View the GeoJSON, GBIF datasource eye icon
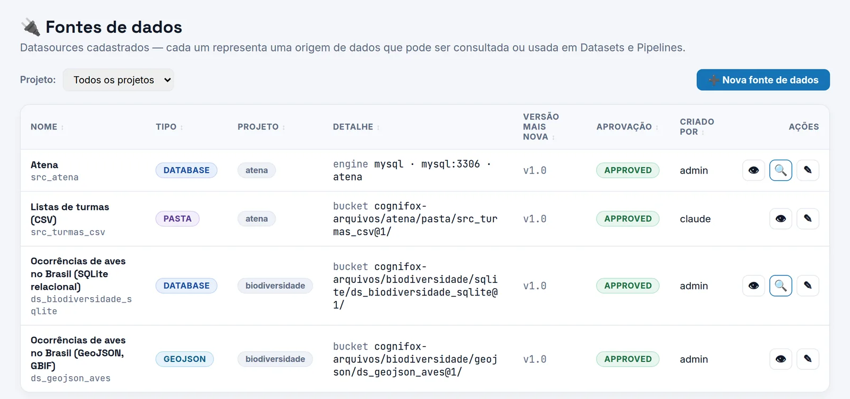This screenshot has height=399, width=850. (780, 359)
